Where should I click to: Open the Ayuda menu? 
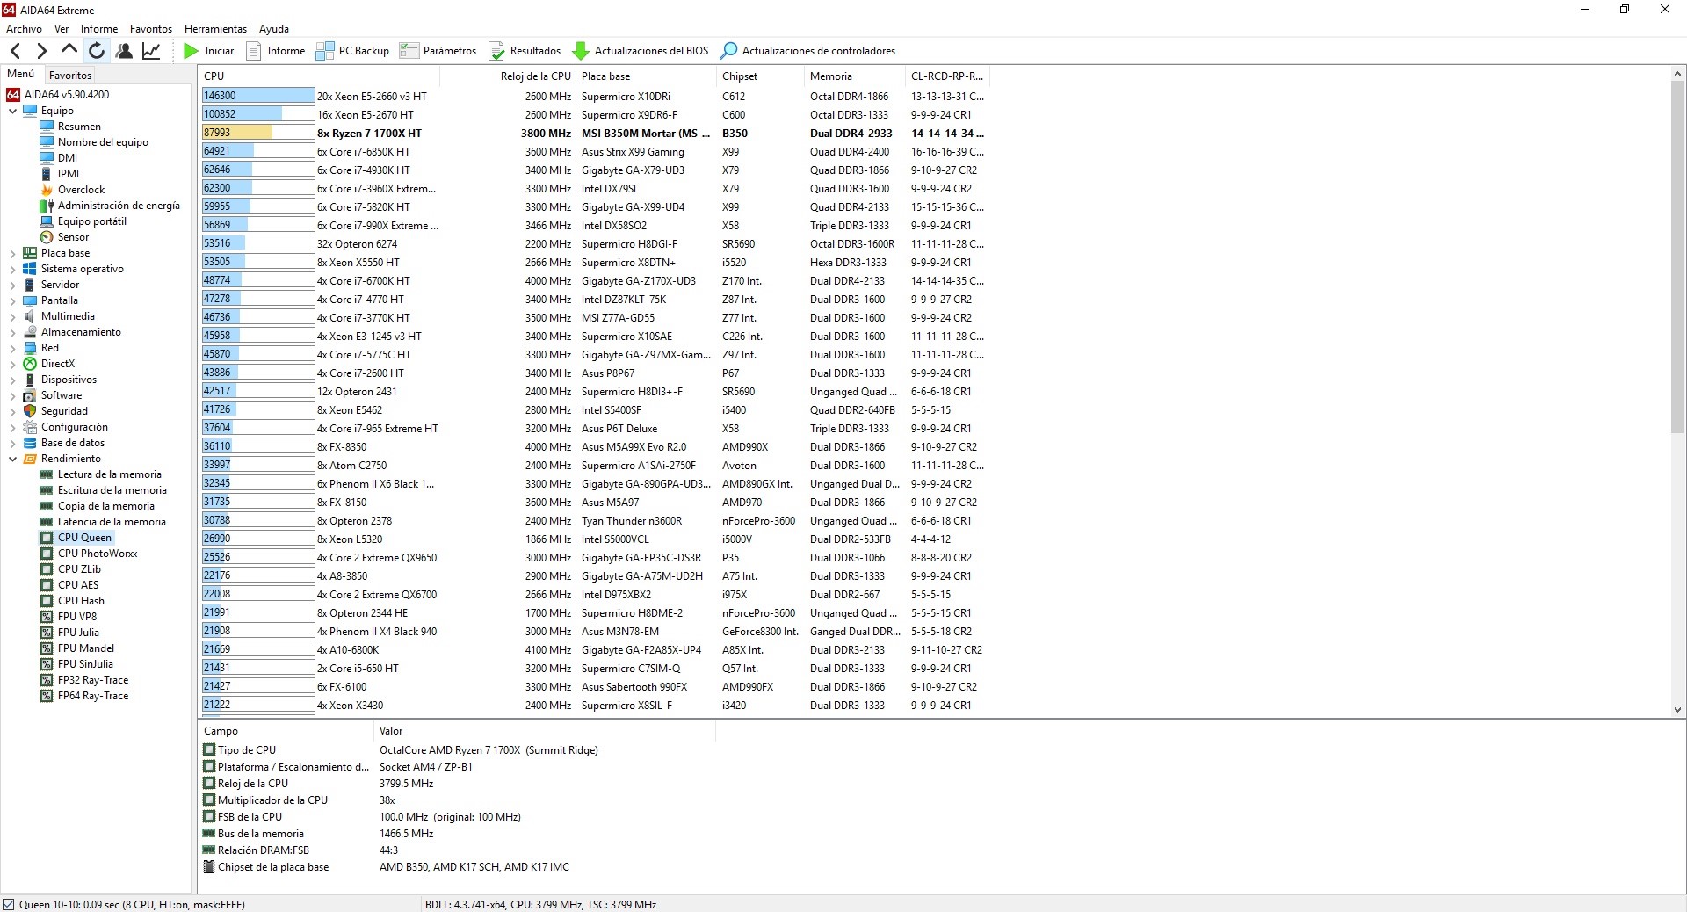(274, 29)
